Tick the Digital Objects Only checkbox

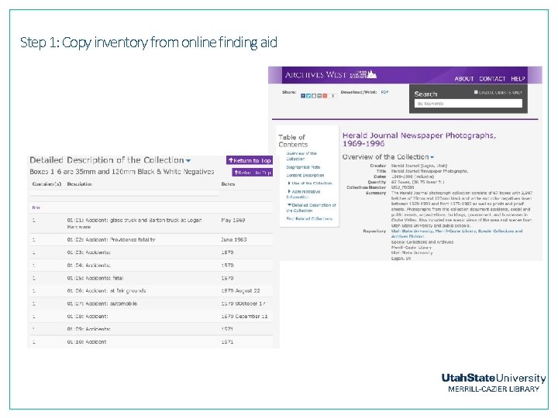pyautogui.click(x=476, y=92)
